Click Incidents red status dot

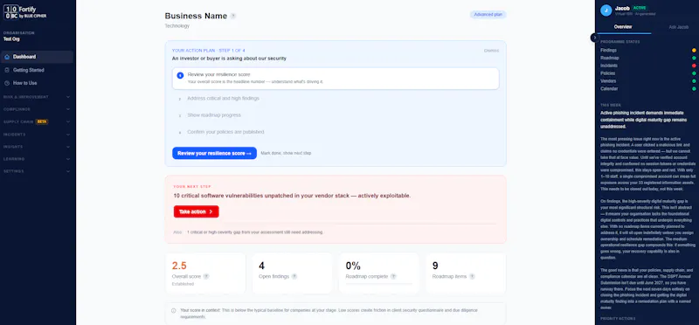(694, 66)
